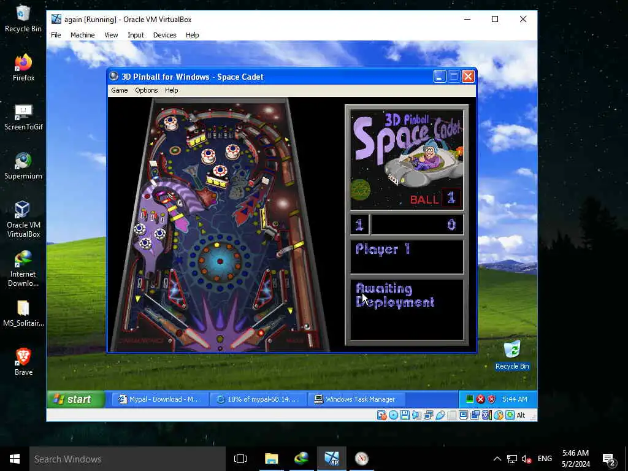The height and width of the screenshot is (471, 628).
Task: Open the Pinball Help menu
Action: click(172, 90)
